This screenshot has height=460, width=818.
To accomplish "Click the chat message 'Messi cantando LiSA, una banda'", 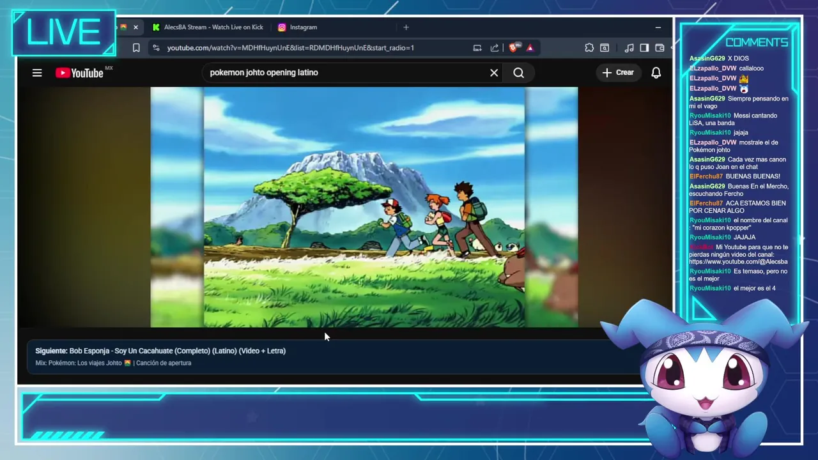I will 733,119.
